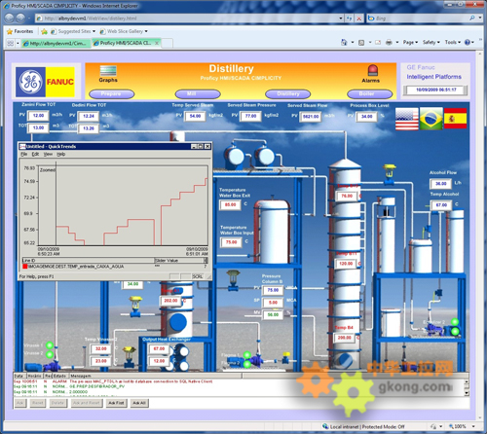Expand the Safety dropdown menu
The height and width of the screenshot is (434, 487).
(431, 42)
